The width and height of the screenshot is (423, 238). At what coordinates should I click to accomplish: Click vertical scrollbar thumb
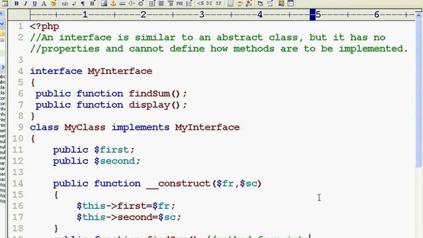[x=418, y=93]
